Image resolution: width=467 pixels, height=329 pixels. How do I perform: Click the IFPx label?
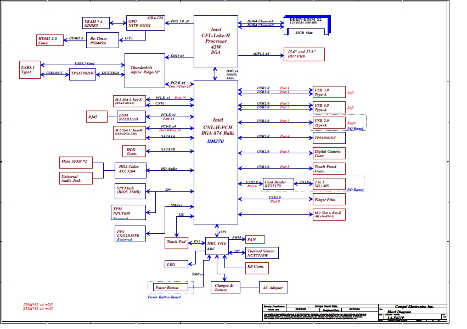coord(128,38)
